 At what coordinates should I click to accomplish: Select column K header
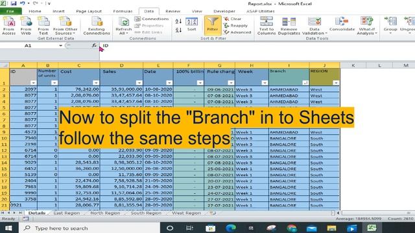click(353, 65)
